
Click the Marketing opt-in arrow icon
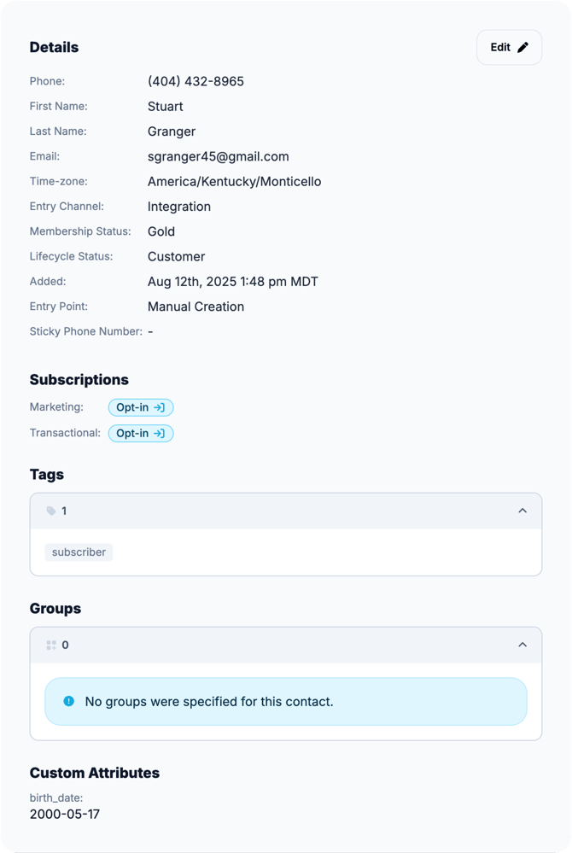(159, 407)
